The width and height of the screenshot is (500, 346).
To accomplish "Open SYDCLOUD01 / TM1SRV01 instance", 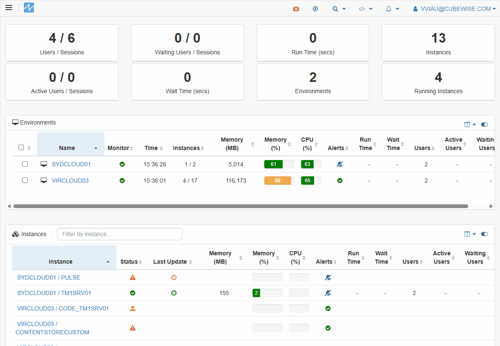I will pos(54,293).
